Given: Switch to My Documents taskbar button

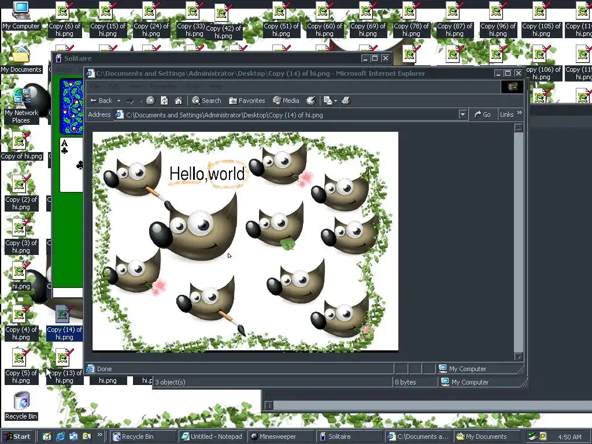Looking at the screenshot, I should (487, 436).
